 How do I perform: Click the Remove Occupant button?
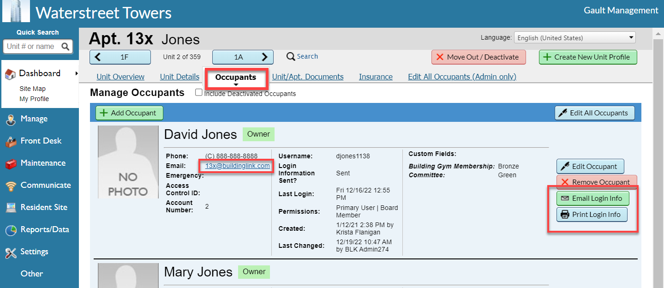click(597, 182)
